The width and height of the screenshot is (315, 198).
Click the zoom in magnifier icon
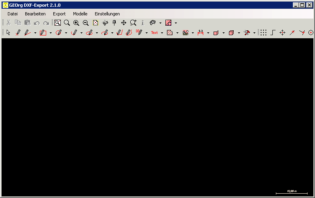tap(76, 23)
